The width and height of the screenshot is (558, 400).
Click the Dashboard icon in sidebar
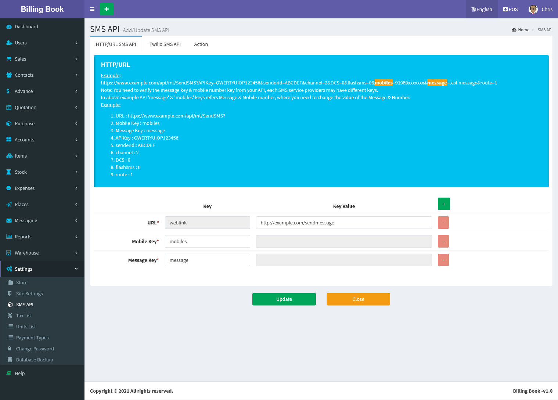point(9,27)
